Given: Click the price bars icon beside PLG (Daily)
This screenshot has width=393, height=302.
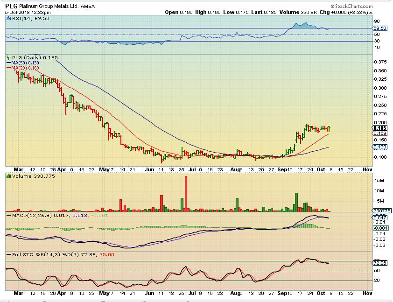Looking at the screenshot, I should (x=9, y=57).
